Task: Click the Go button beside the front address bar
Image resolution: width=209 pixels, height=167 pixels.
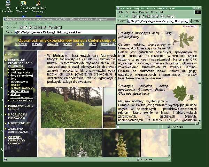Action: point(196,21)
